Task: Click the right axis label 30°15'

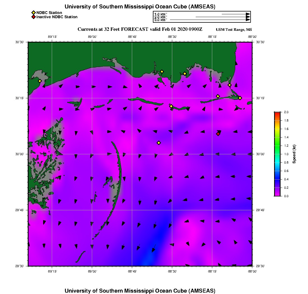Action: point(260,98)
